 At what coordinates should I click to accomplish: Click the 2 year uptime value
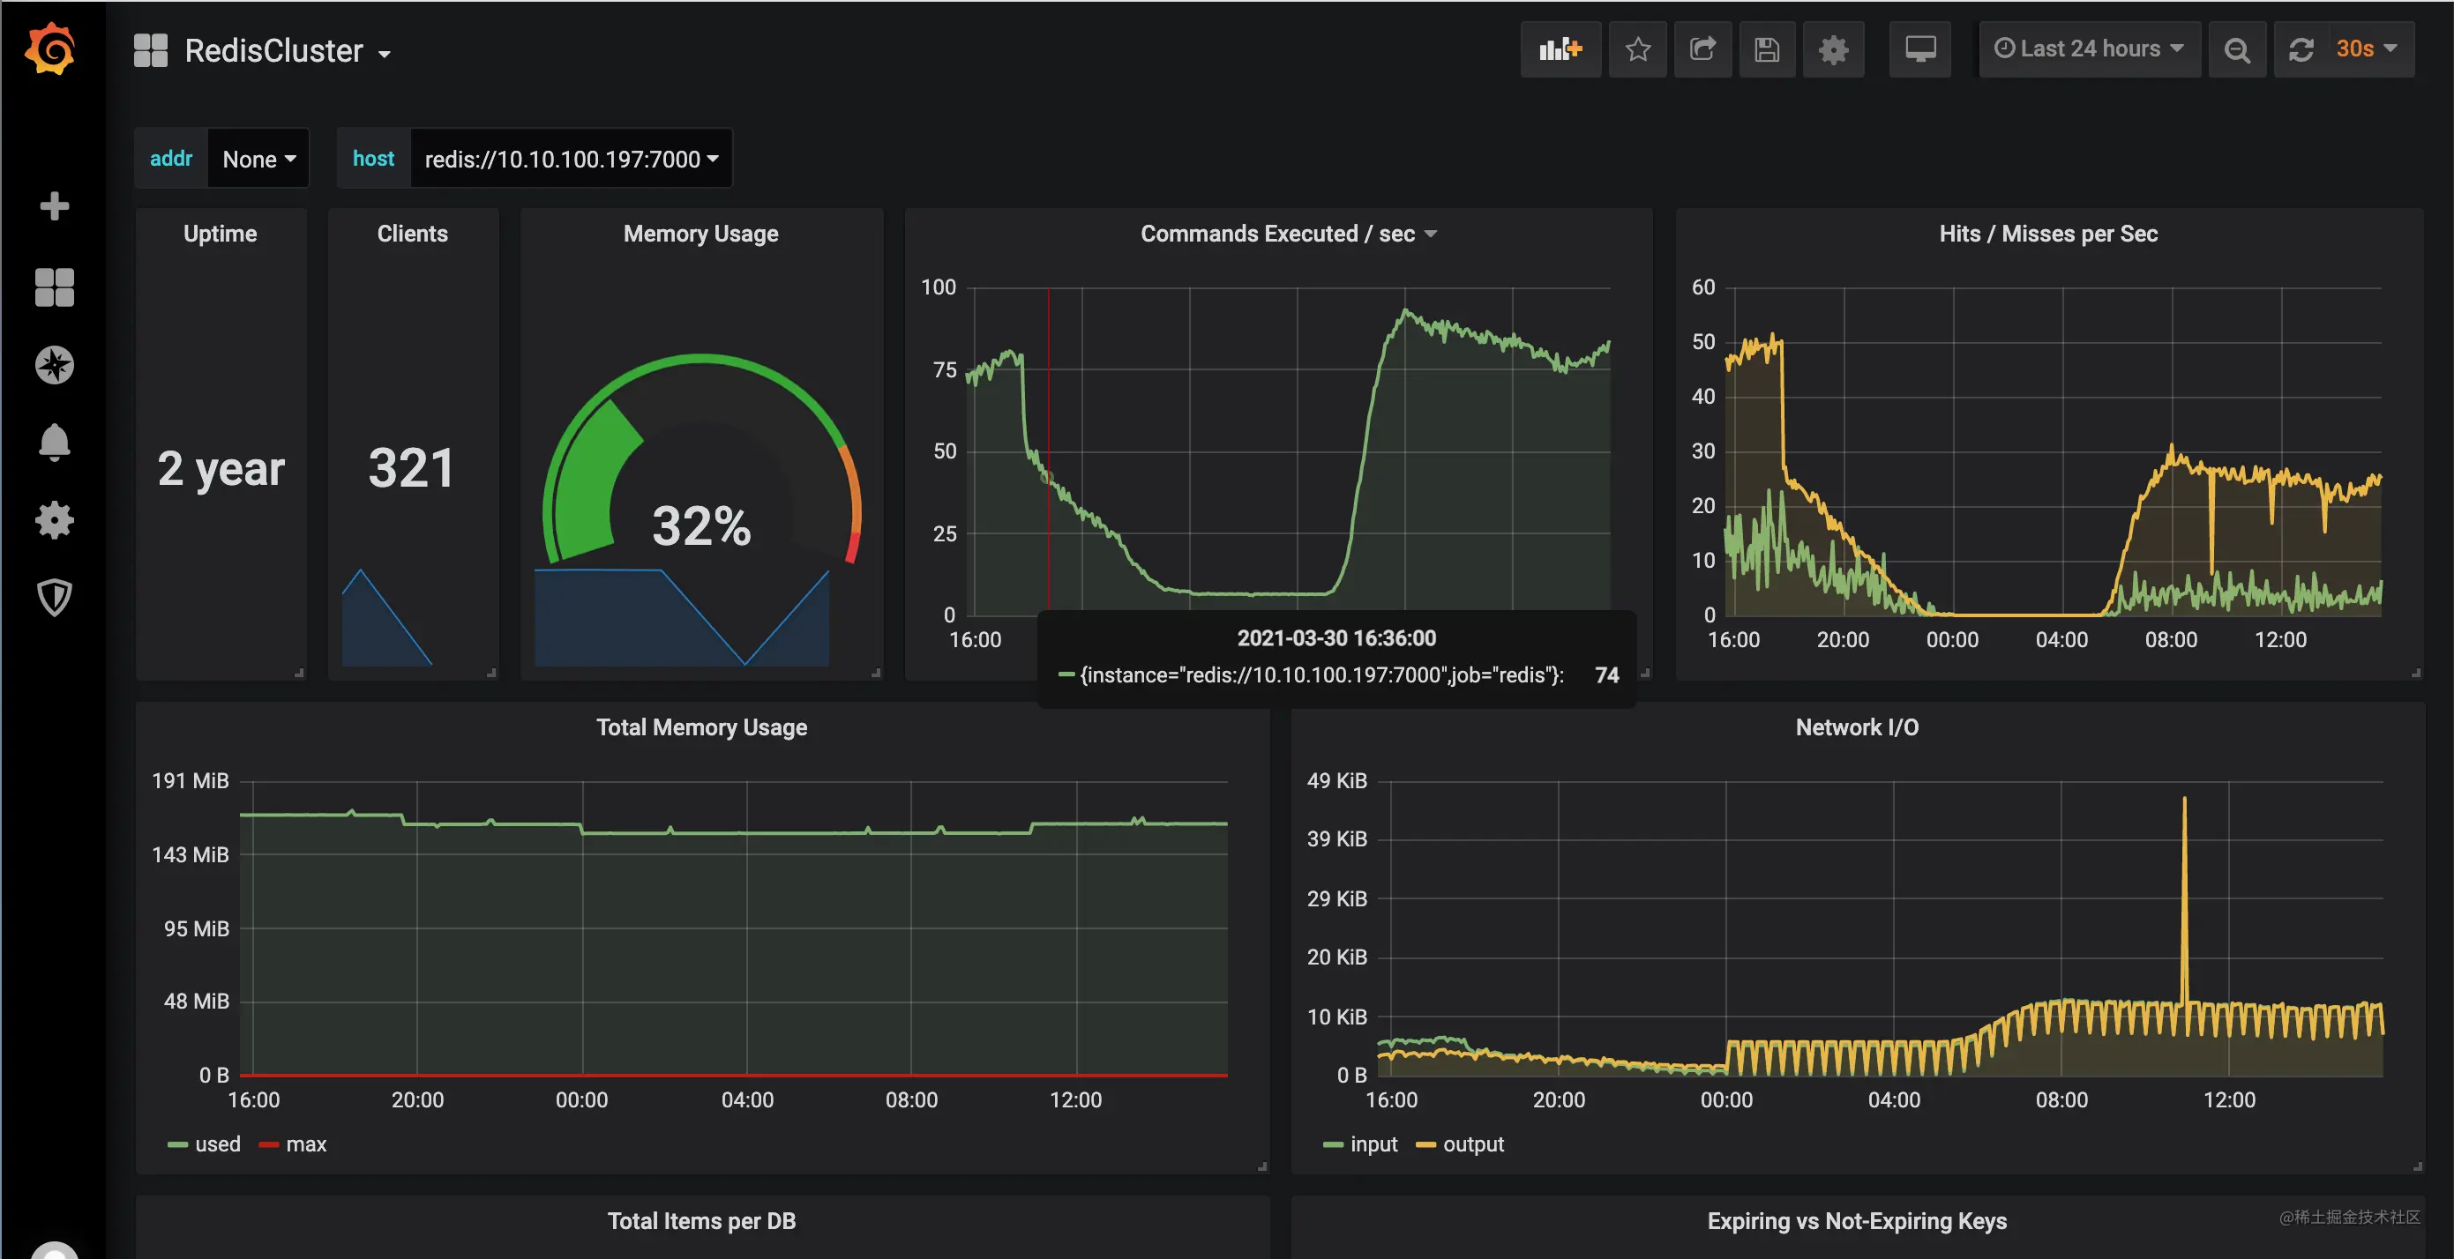(221, 468)
